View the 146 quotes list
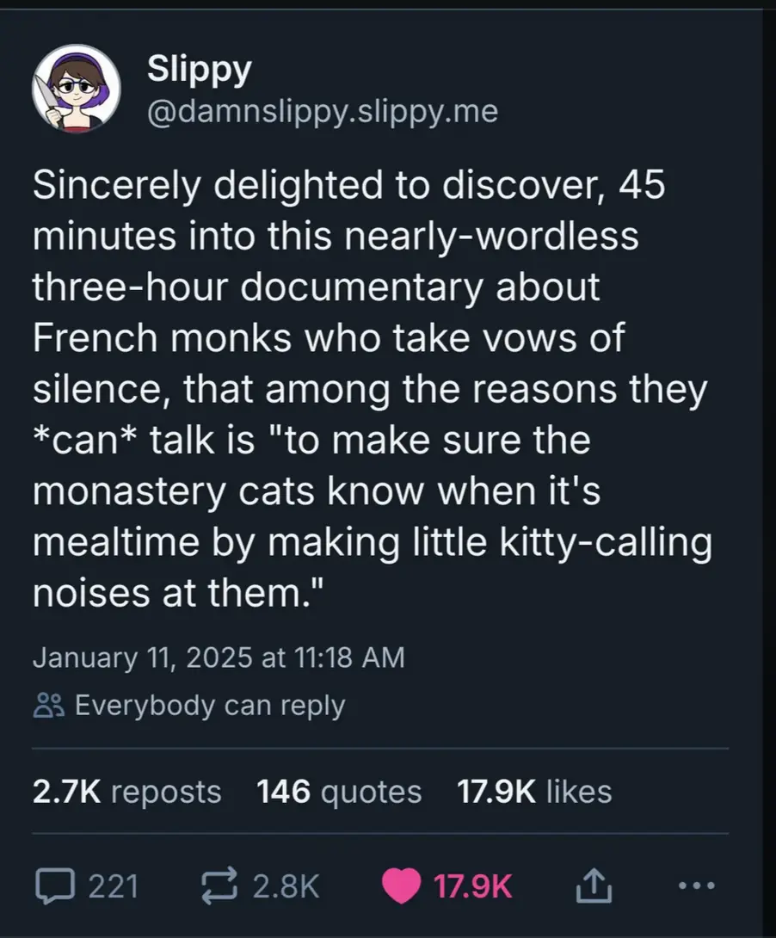 339,792
